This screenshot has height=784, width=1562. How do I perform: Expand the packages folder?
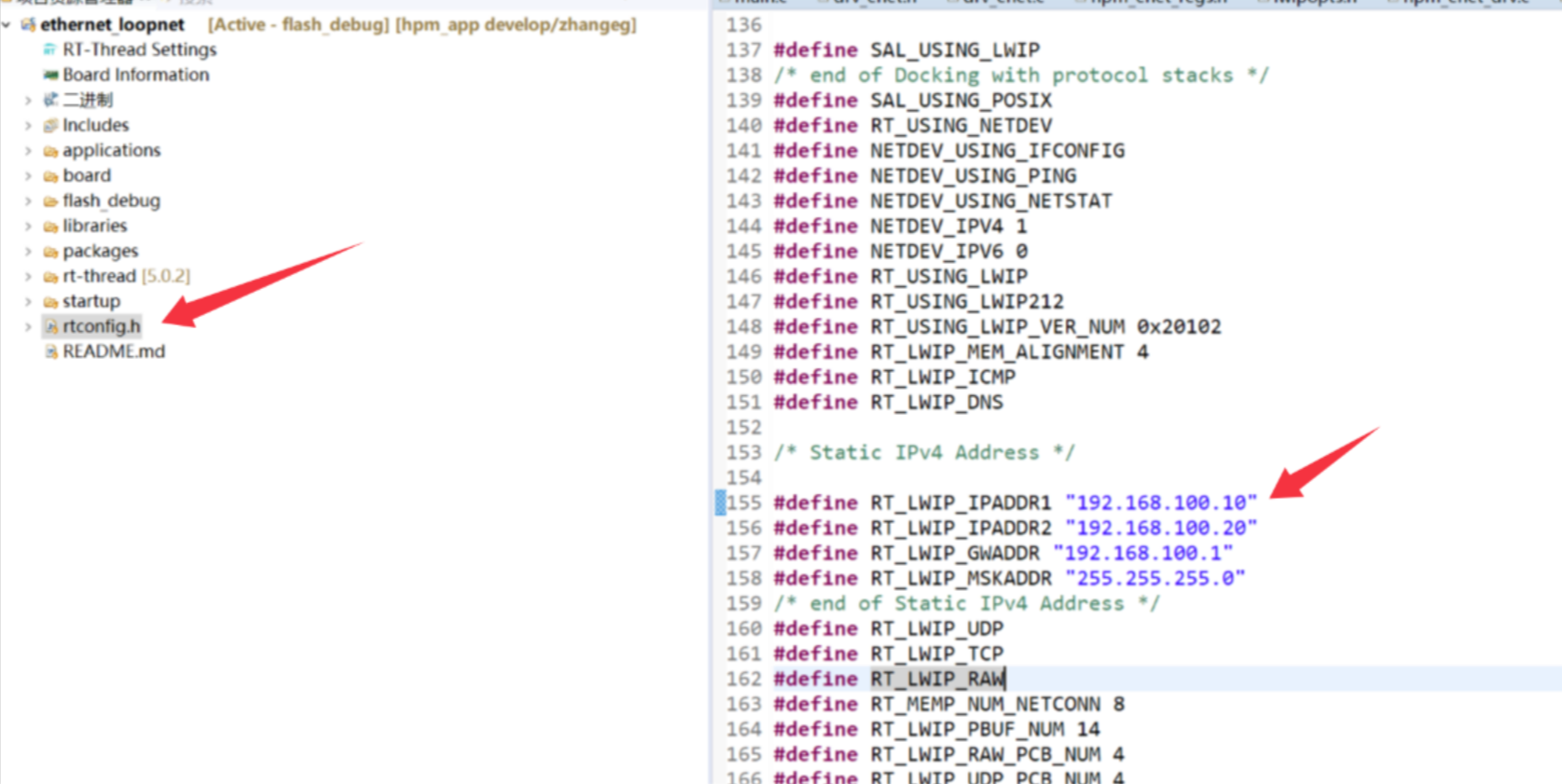pyautogui.click(x=28, y=251)
